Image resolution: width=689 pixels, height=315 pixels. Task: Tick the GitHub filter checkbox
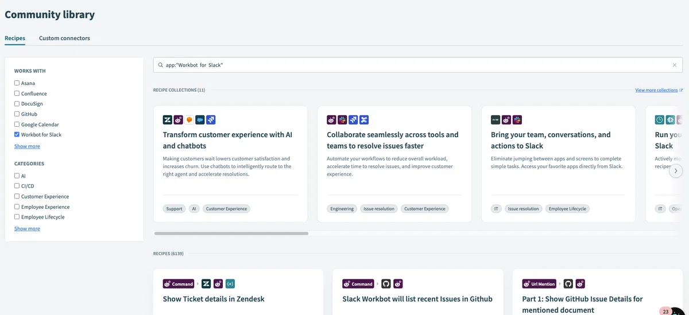tap(17, 114)
